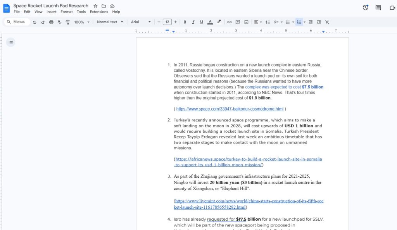Open the comments history icon
The width and height of the screenshot is (397, 230).
378,8
